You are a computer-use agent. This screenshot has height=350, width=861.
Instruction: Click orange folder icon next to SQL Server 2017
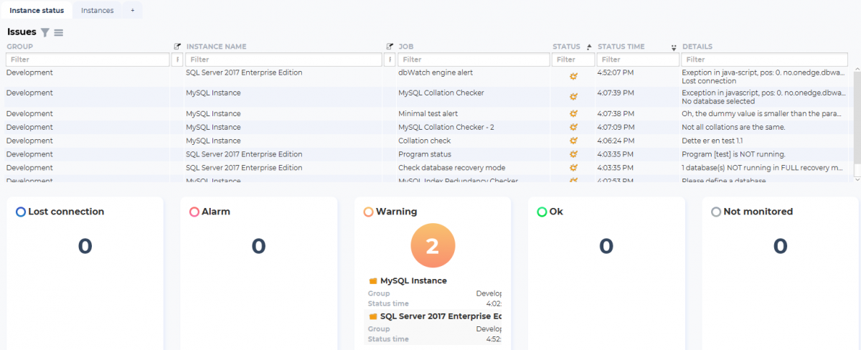coord(373,316)
